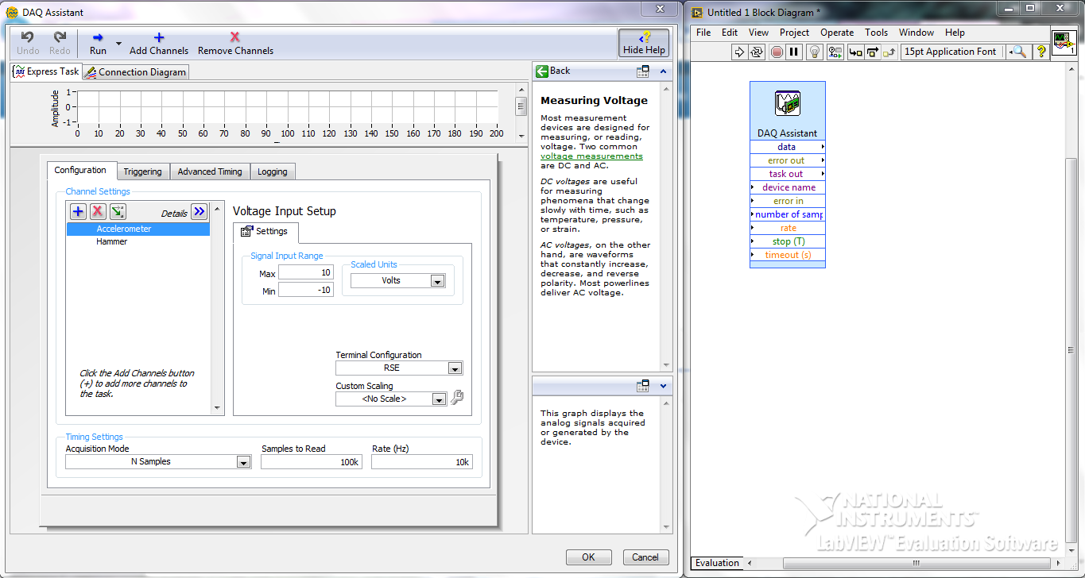
Task: Click the blue plus add channel icon
Action: tap(78, 211)
